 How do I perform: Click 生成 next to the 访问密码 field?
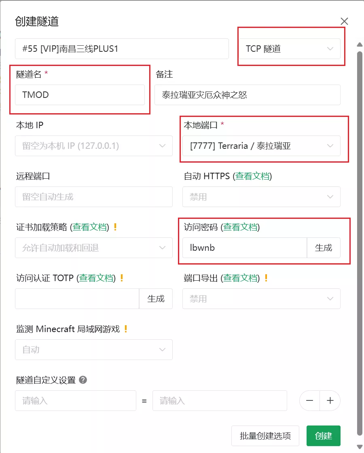coord(324,248)
